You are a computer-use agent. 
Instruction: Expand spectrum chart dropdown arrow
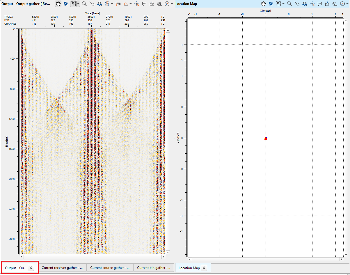pyautogui.click(x=131, y=4)
